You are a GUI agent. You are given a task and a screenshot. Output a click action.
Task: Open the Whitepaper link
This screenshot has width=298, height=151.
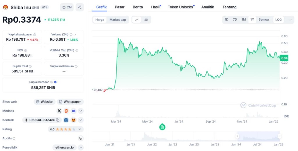(x=70, y=102)
